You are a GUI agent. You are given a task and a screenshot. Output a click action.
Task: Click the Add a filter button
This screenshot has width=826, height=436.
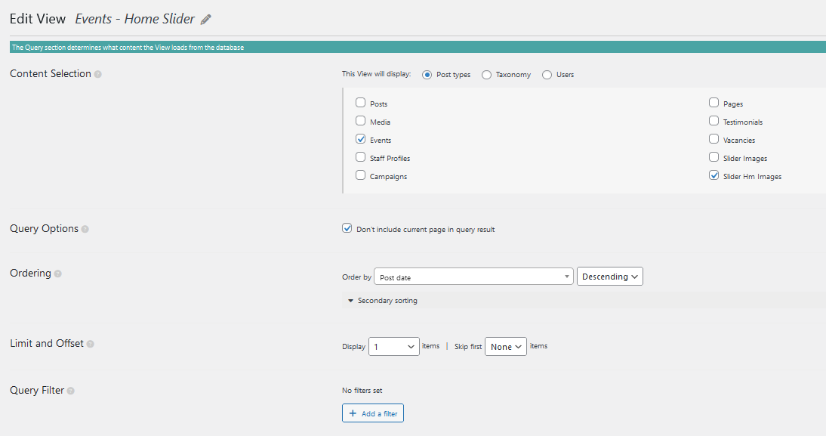click(373, 413)
